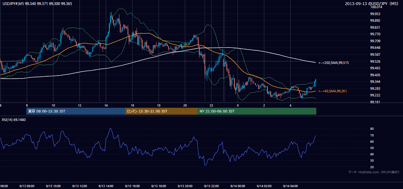403x189 pixels.
Task: Click the 2013-09-13 USD/JPY (M5) chart title
Action: 372,3
